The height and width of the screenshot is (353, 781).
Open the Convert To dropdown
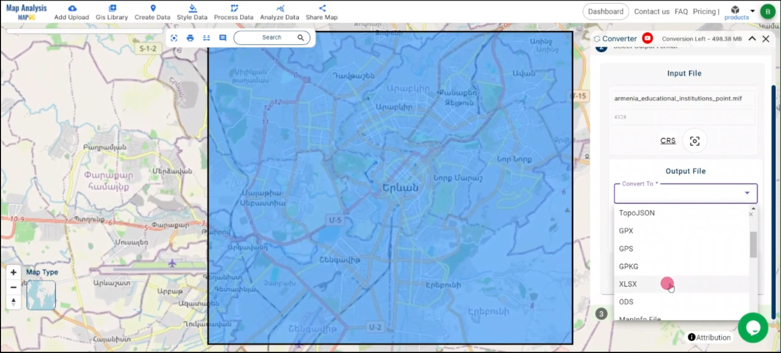[x=685, y=193]
